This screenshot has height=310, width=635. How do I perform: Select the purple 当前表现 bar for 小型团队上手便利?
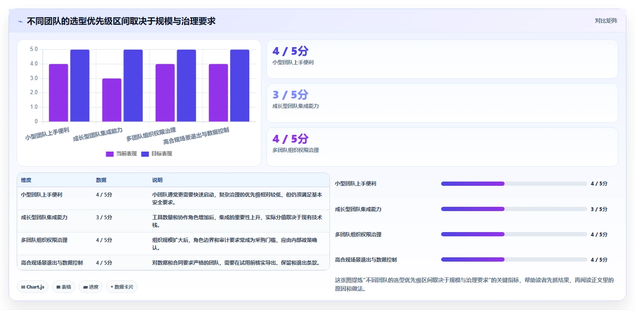point(58,93)
